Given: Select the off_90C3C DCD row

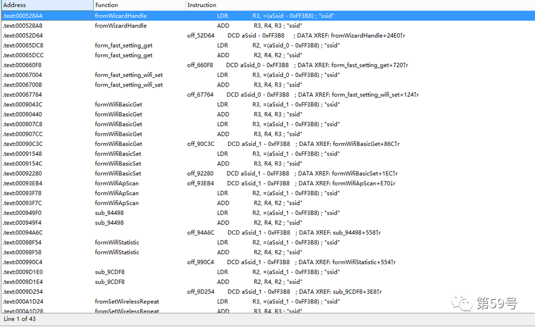Looking at the screenshot, I should pos(268,144).
